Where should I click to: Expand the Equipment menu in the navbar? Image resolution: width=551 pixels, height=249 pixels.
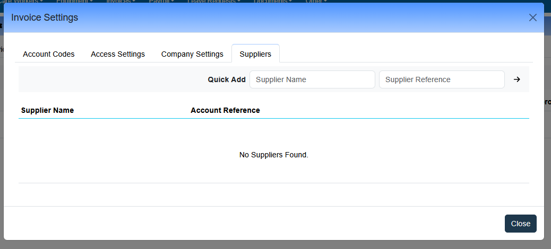tap(75, 1)
